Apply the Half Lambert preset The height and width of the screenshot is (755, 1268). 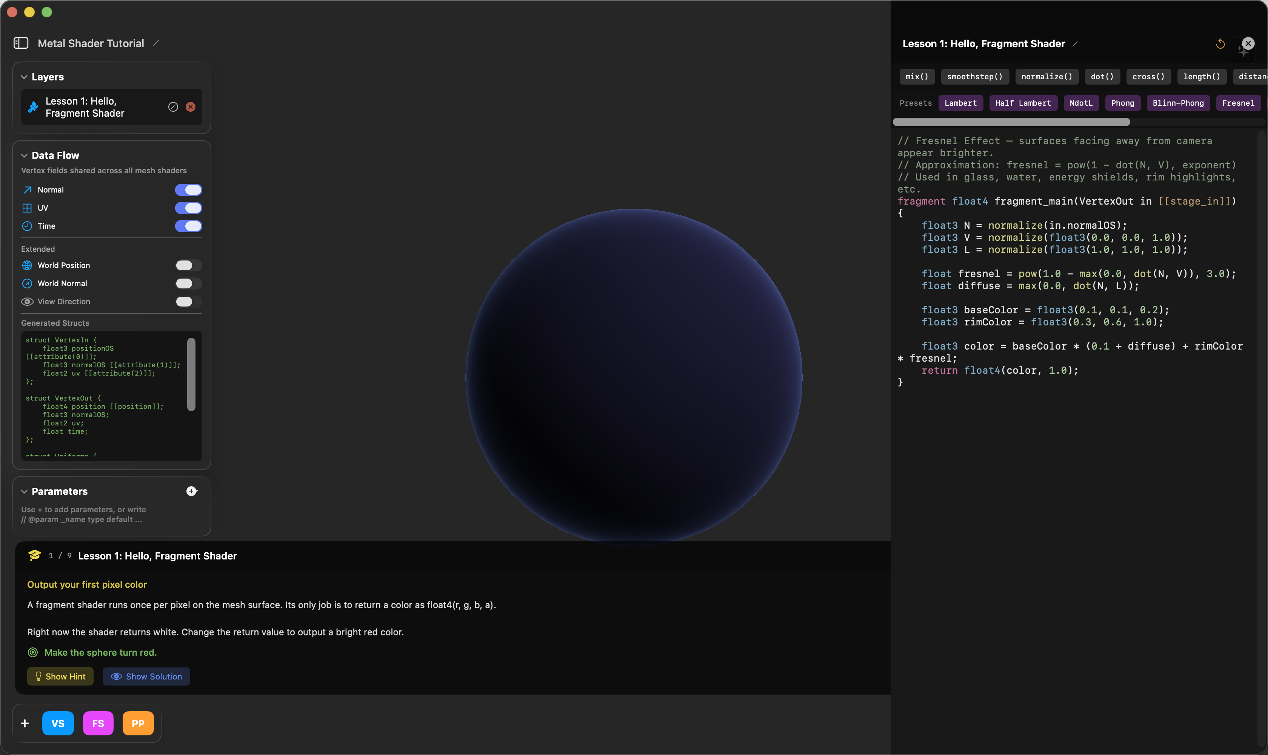(1023, 103)
